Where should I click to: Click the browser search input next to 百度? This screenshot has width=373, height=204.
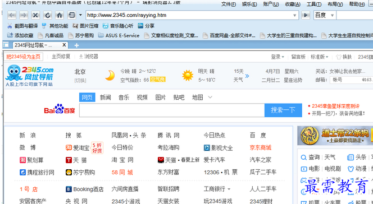pos(355,16)
